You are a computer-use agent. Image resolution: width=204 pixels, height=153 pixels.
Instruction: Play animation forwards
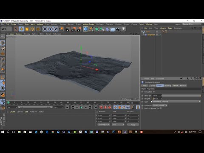81,108
